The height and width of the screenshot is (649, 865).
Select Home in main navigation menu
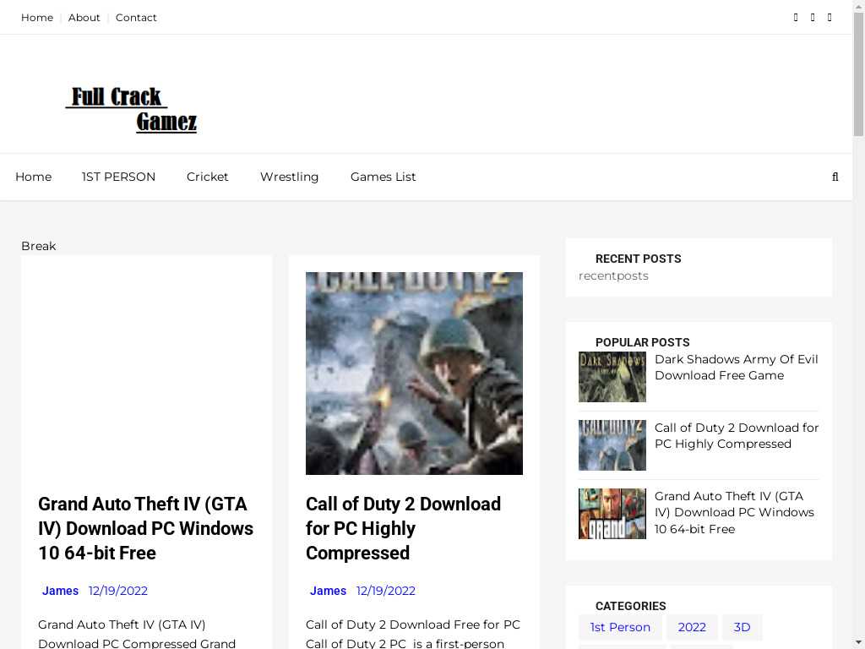tap(34, 177)
